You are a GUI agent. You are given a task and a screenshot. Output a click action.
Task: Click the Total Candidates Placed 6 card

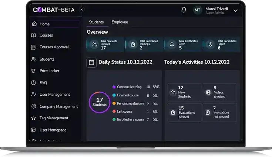pos(221,45)
